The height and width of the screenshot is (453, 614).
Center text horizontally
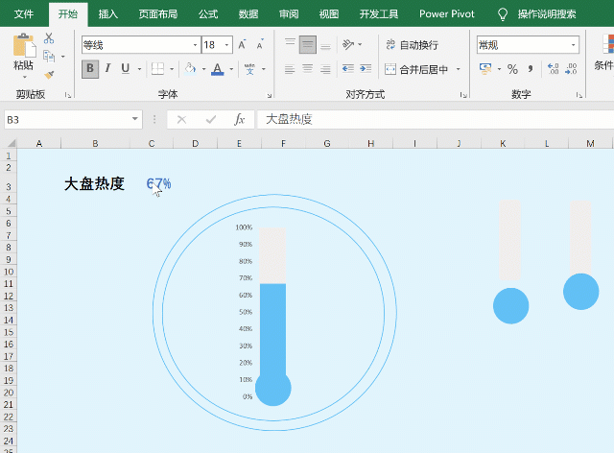tap(308, 69)
